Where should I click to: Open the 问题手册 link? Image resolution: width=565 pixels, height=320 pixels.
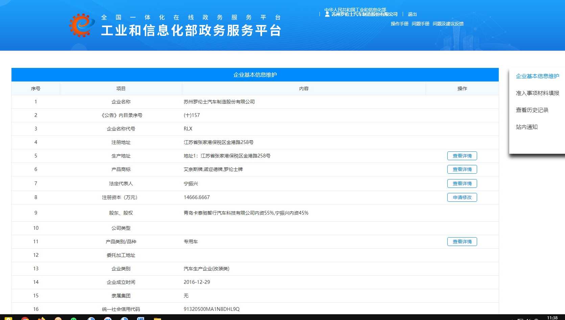(420, 24)
